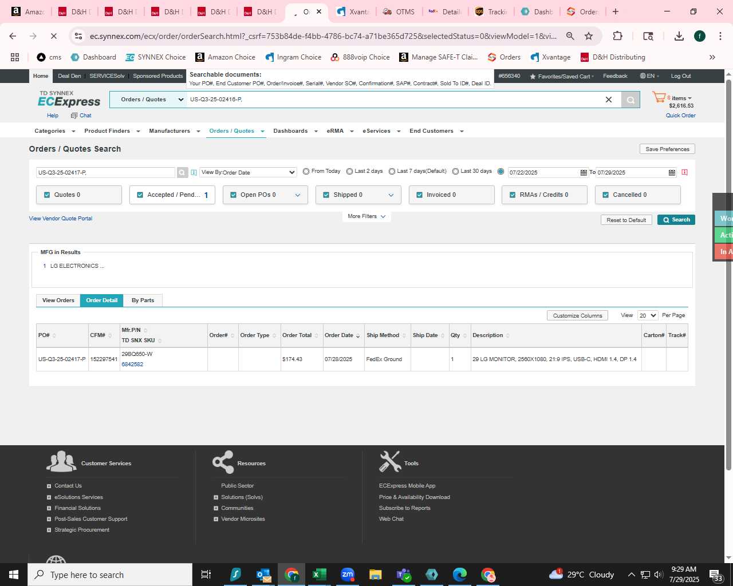Open View Vendor Quote Portal link

(x=61, y=219)
